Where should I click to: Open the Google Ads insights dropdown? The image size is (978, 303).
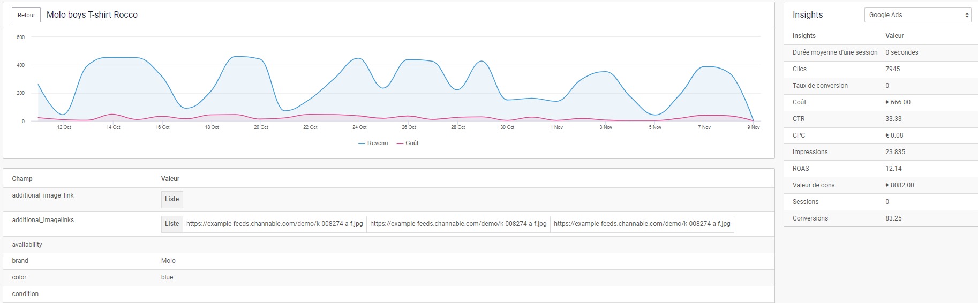pos(917,15)
